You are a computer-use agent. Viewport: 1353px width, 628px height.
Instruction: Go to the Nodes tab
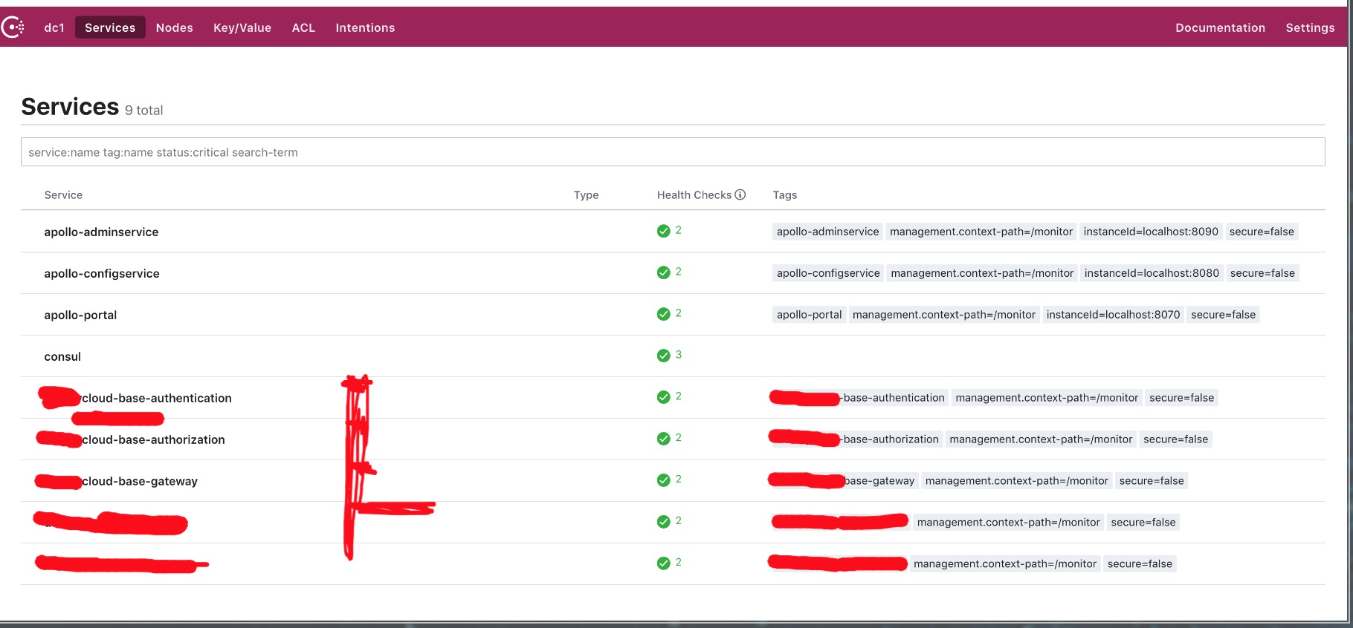pyautogui.click(x=175, y=27)
